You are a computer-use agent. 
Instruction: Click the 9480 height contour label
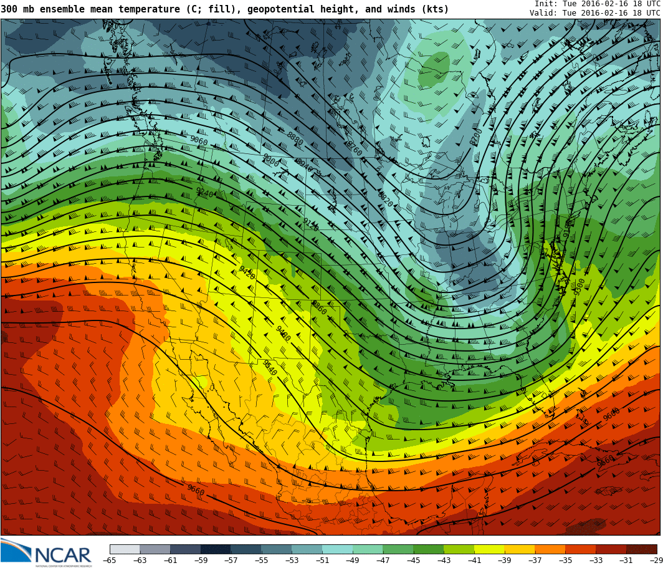(283, 334)
